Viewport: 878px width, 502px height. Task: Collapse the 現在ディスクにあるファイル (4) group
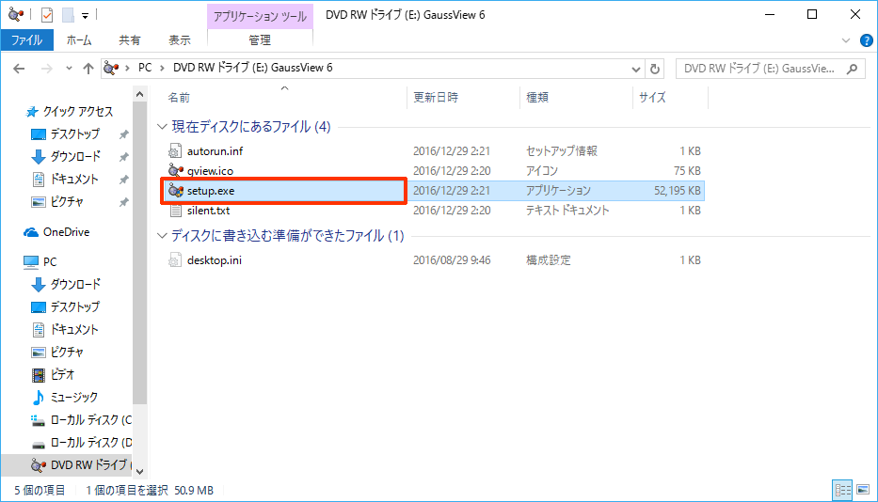click(x=163, y=127)
